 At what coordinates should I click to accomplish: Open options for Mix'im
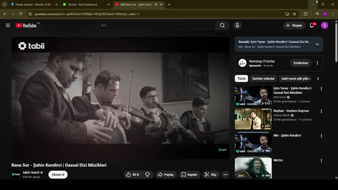point(321,161)
